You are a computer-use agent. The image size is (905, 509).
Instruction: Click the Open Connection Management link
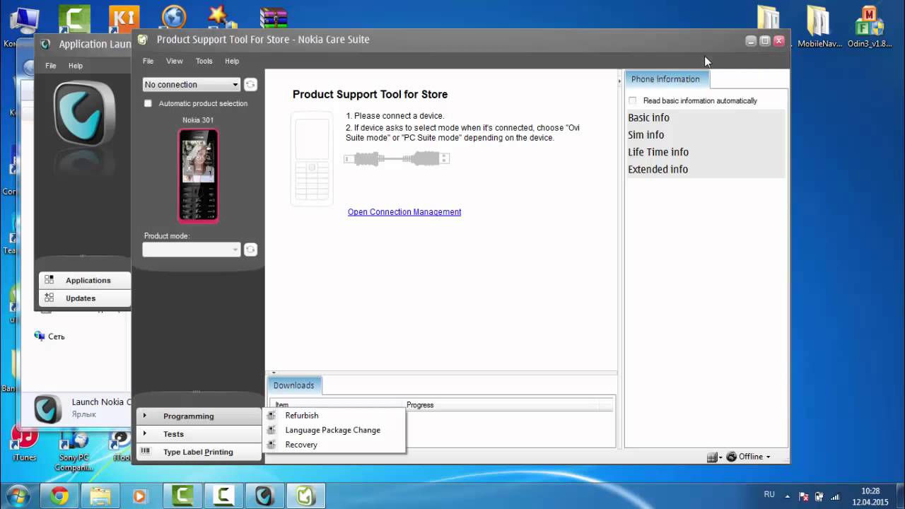pos(404,212)
